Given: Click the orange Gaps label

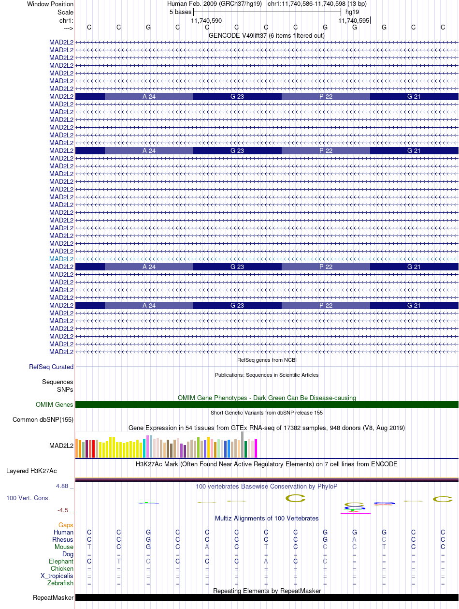Looking at the screenshot, I should point(66,525).
